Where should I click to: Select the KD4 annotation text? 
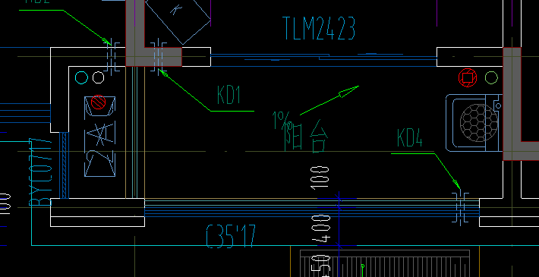coord(409,138)
